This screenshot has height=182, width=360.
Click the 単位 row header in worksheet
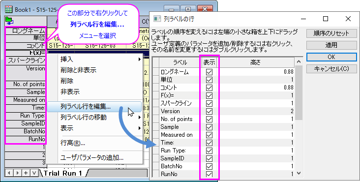[x=26, y=38]
